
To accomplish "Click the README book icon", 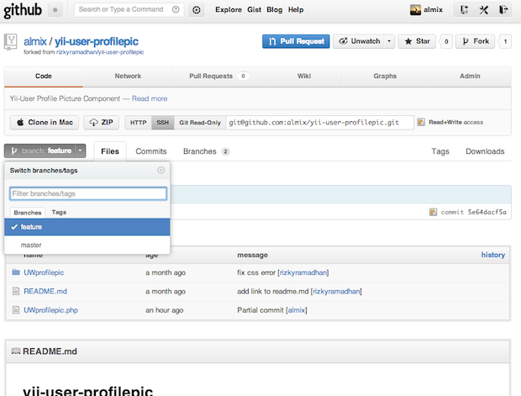I will click(x=16, y=351).
